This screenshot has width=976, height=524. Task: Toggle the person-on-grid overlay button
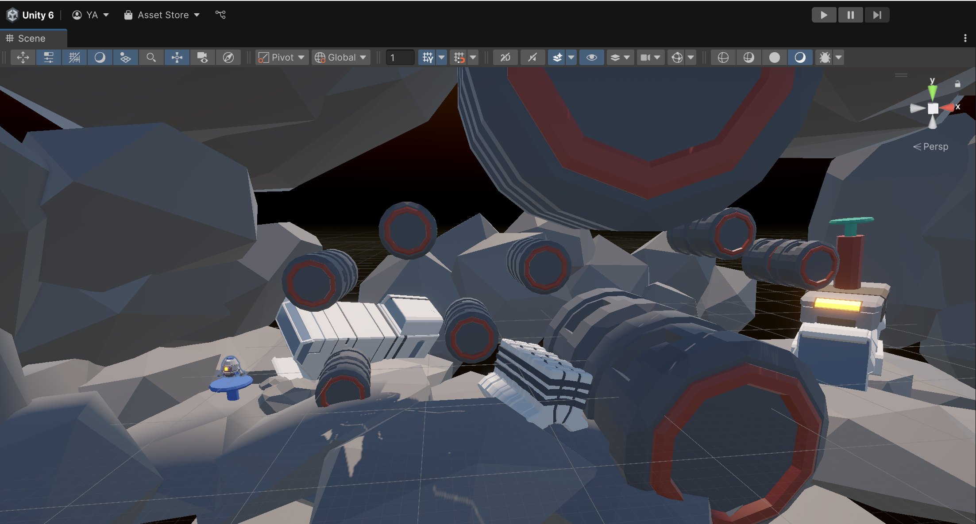point(126,57)
